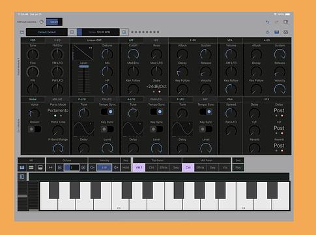The height and width of the screenshot is (235, 316).
Task: Switch to the ARP tab
Action: 205,99
